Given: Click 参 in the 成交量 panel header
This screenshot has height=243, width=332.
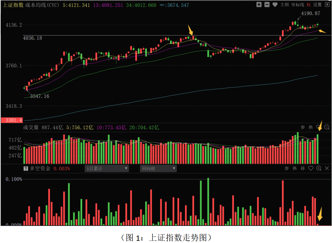Looking at the screenshot, I should [x=303, y=127].
